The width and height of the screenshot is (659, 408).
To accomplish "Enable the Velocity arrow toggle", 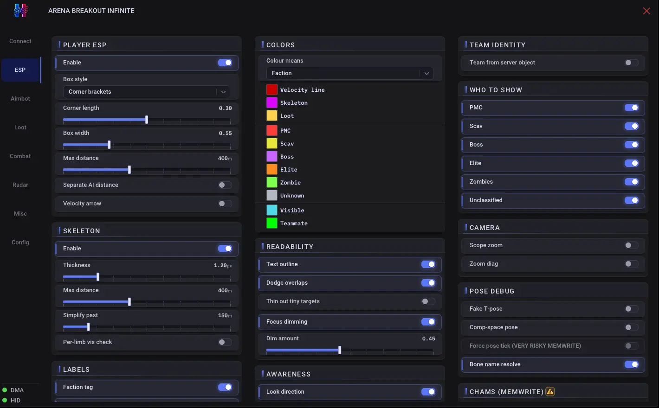I will (225, 204).
